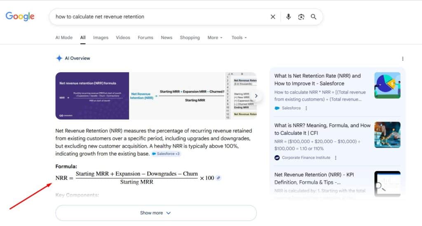Click the NRR formula equation
The image size is (422, 226).
click(135, 178)
